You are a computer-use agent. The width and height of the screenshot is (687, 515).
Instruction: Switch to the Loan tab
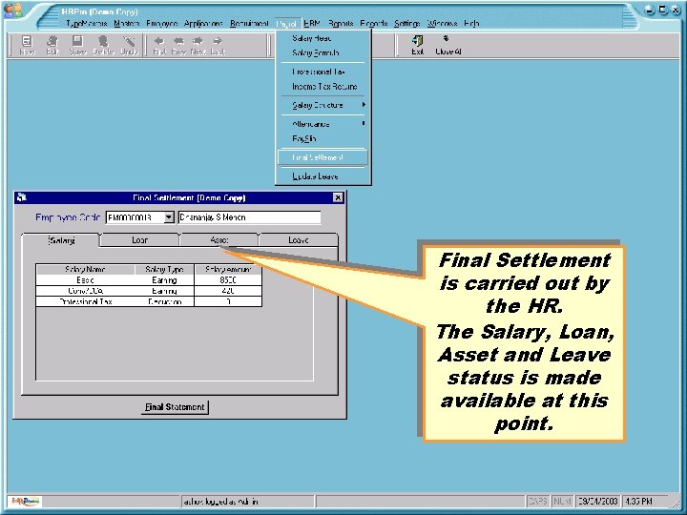139,240
